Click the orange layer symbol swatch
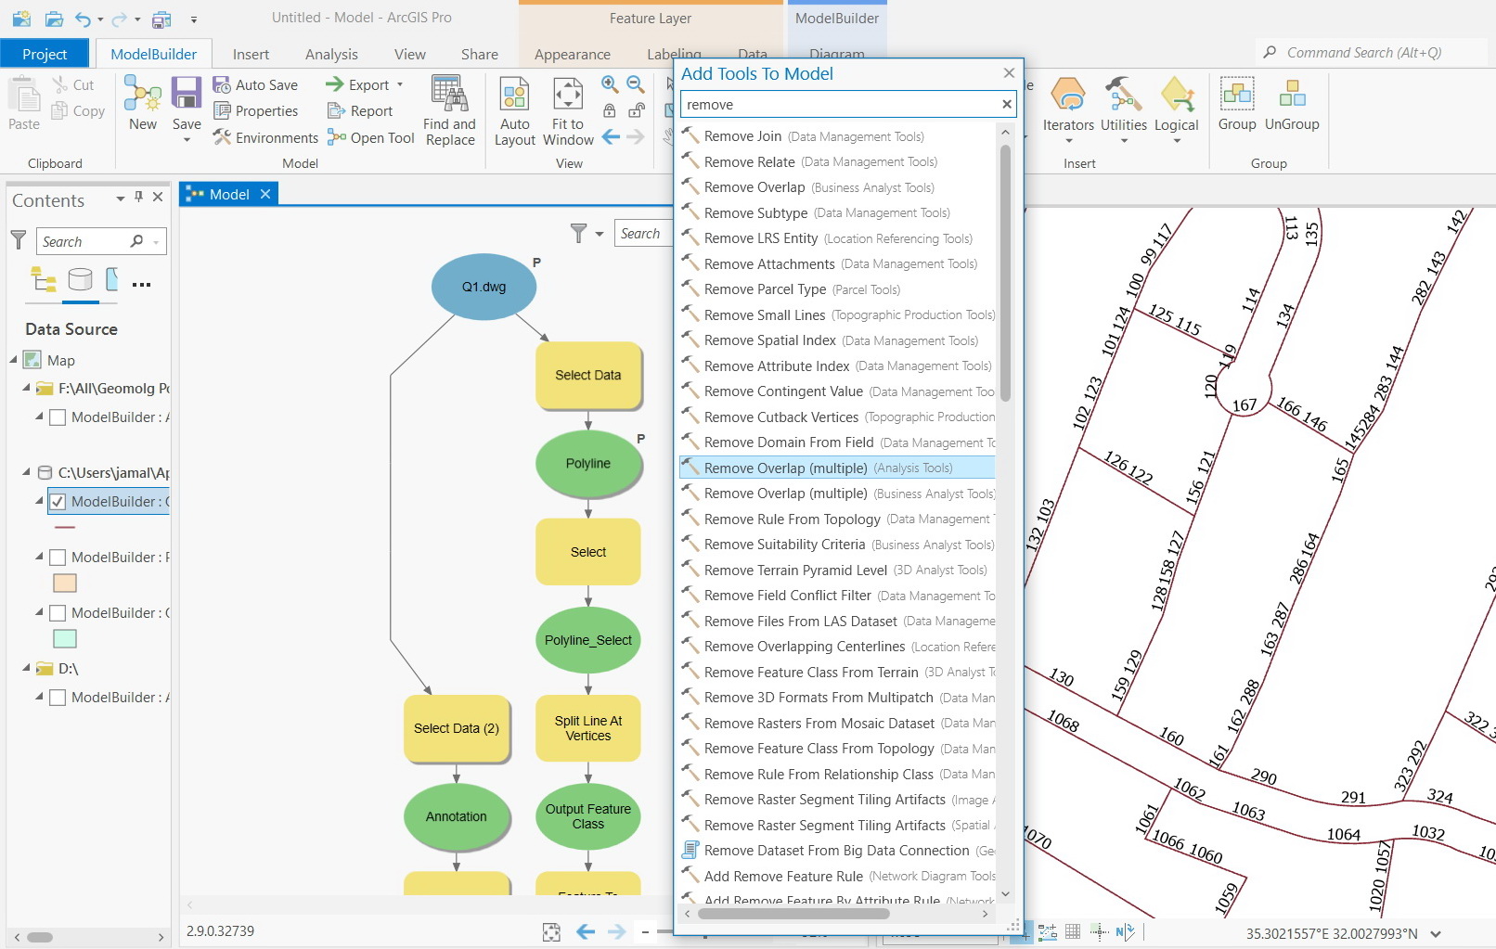The height and width of the screenshot is (949, 1496). [65, 584]
